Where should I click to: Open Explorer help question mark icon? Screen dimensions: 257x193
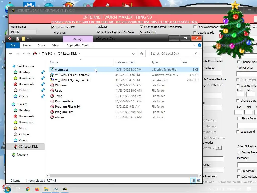tap(200, 45)
